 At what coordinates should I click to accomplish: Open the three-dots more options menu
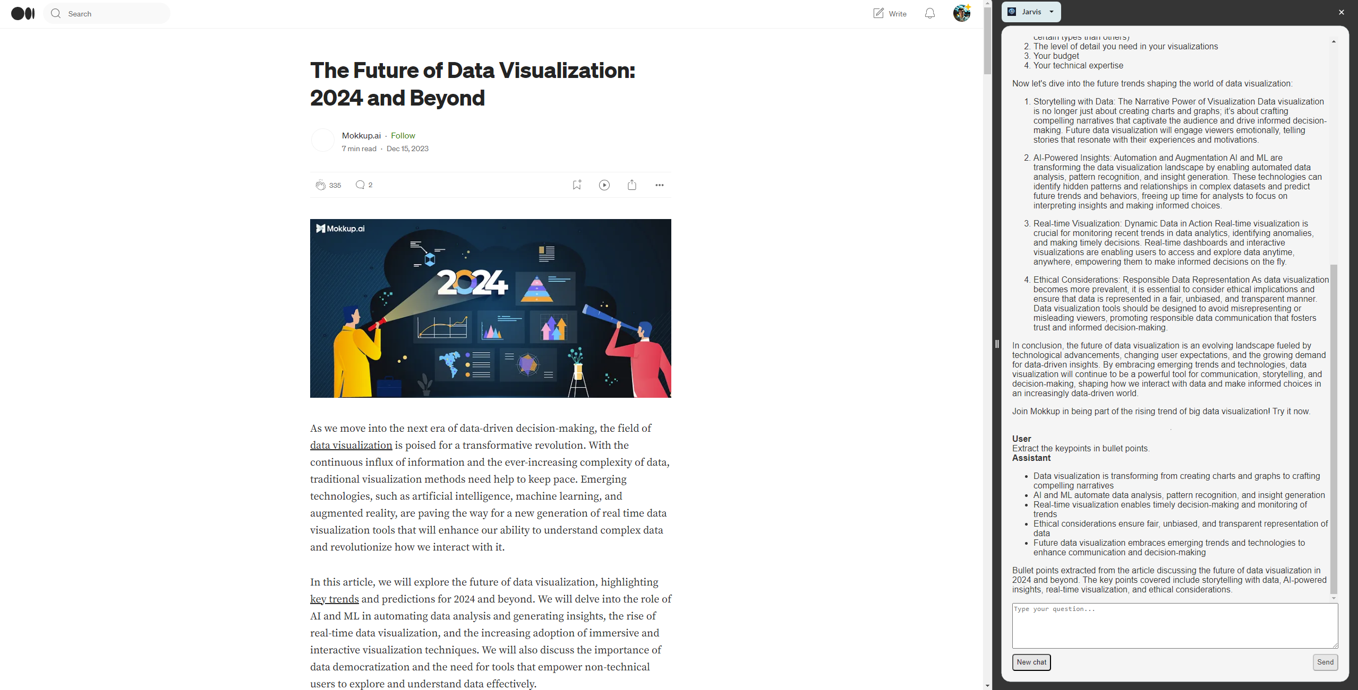pos(660,185)
